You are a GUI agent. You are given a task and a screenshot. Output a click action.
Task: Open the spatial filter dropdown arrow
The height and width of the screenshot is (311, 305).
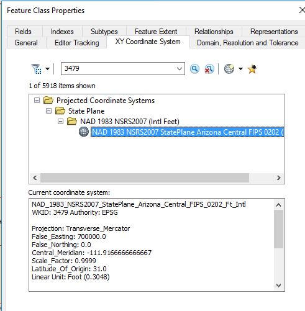(47, 69)
